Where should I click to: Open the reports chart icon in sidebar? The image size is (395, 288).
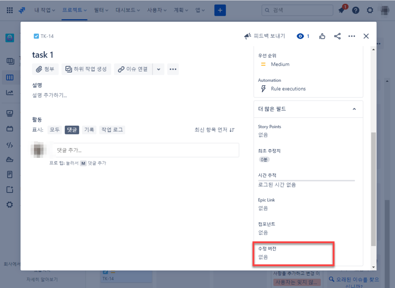tap(9, 93)
